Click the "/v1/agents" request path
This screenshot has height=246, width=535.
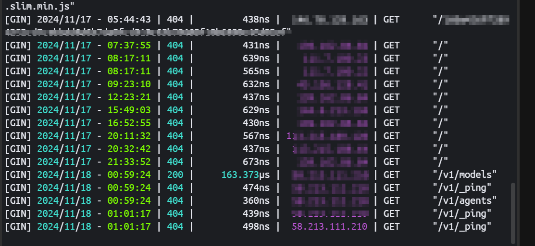coord(465,201)
